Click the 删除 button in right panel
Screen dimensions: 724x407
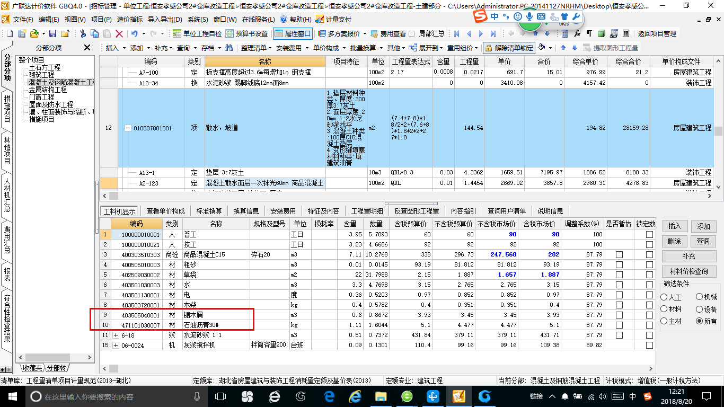click(675, 241)
